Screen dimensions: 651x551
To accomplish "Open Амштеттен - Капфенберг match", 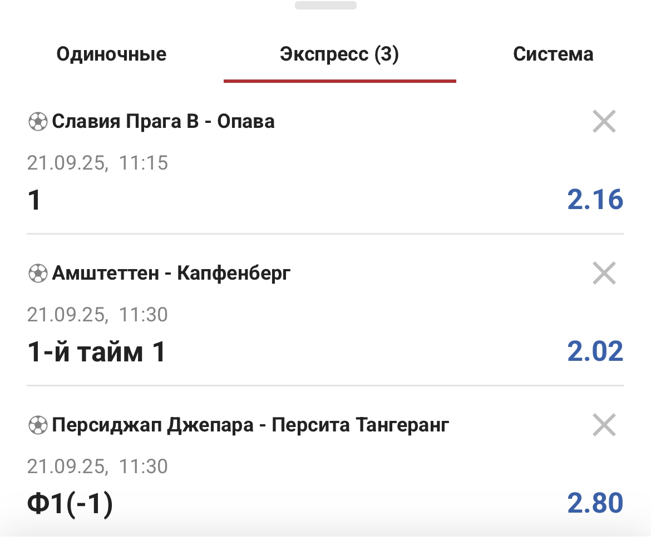I will [171, 273].
